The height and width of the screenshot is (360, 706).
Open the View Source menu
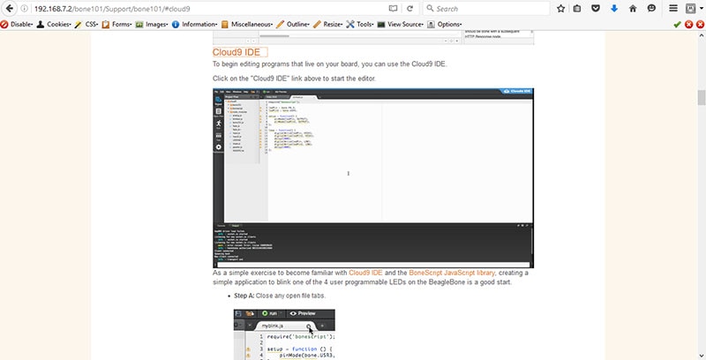pos(405,24)
